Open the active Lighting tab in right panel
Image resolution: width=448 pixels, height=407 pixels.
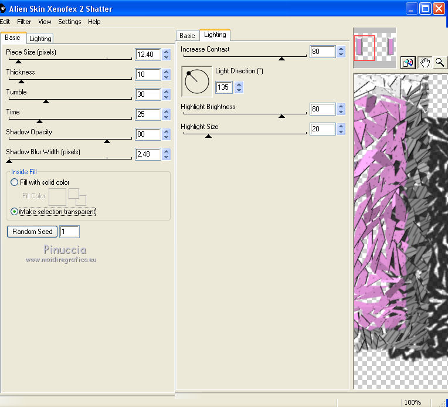point(215,35)
